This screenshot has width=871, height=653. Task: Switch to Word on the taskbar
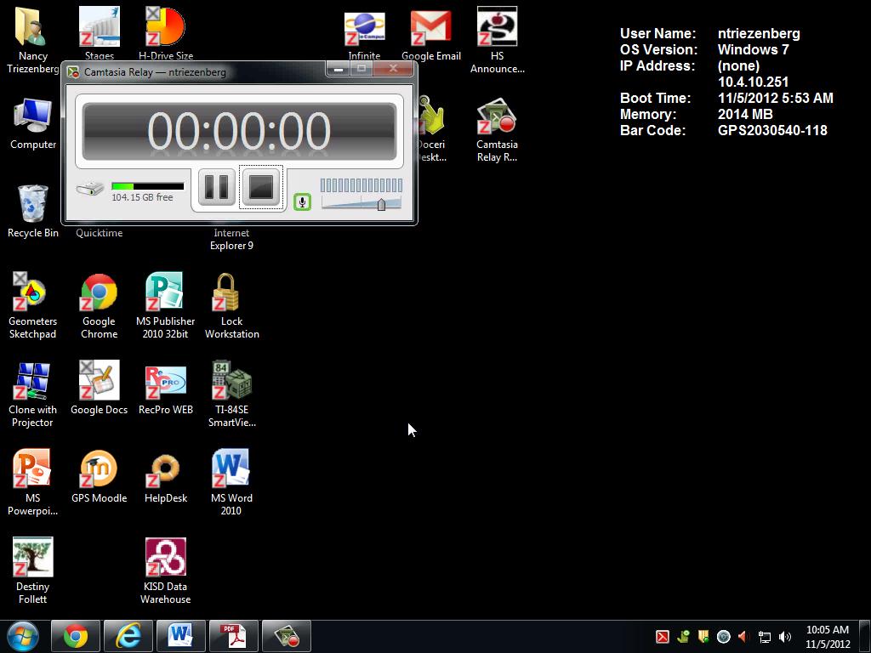pos(181,636)
